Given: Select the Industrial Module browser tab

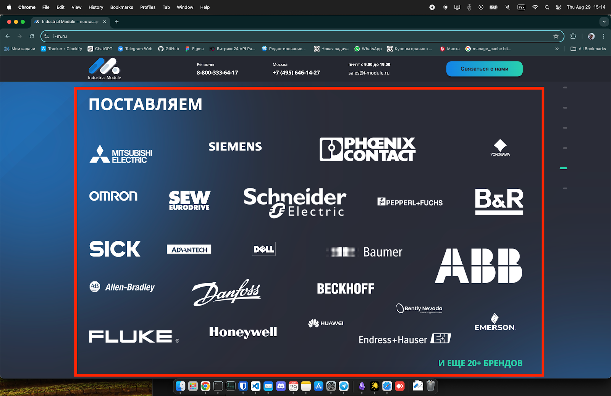Looking at the screenshot, I should point(71,22).
